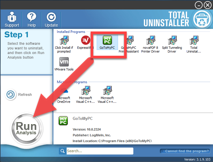Select novaPDF 8 Printer Driver
Viewport: 213px width, 162px height.
tap(150, 44)
